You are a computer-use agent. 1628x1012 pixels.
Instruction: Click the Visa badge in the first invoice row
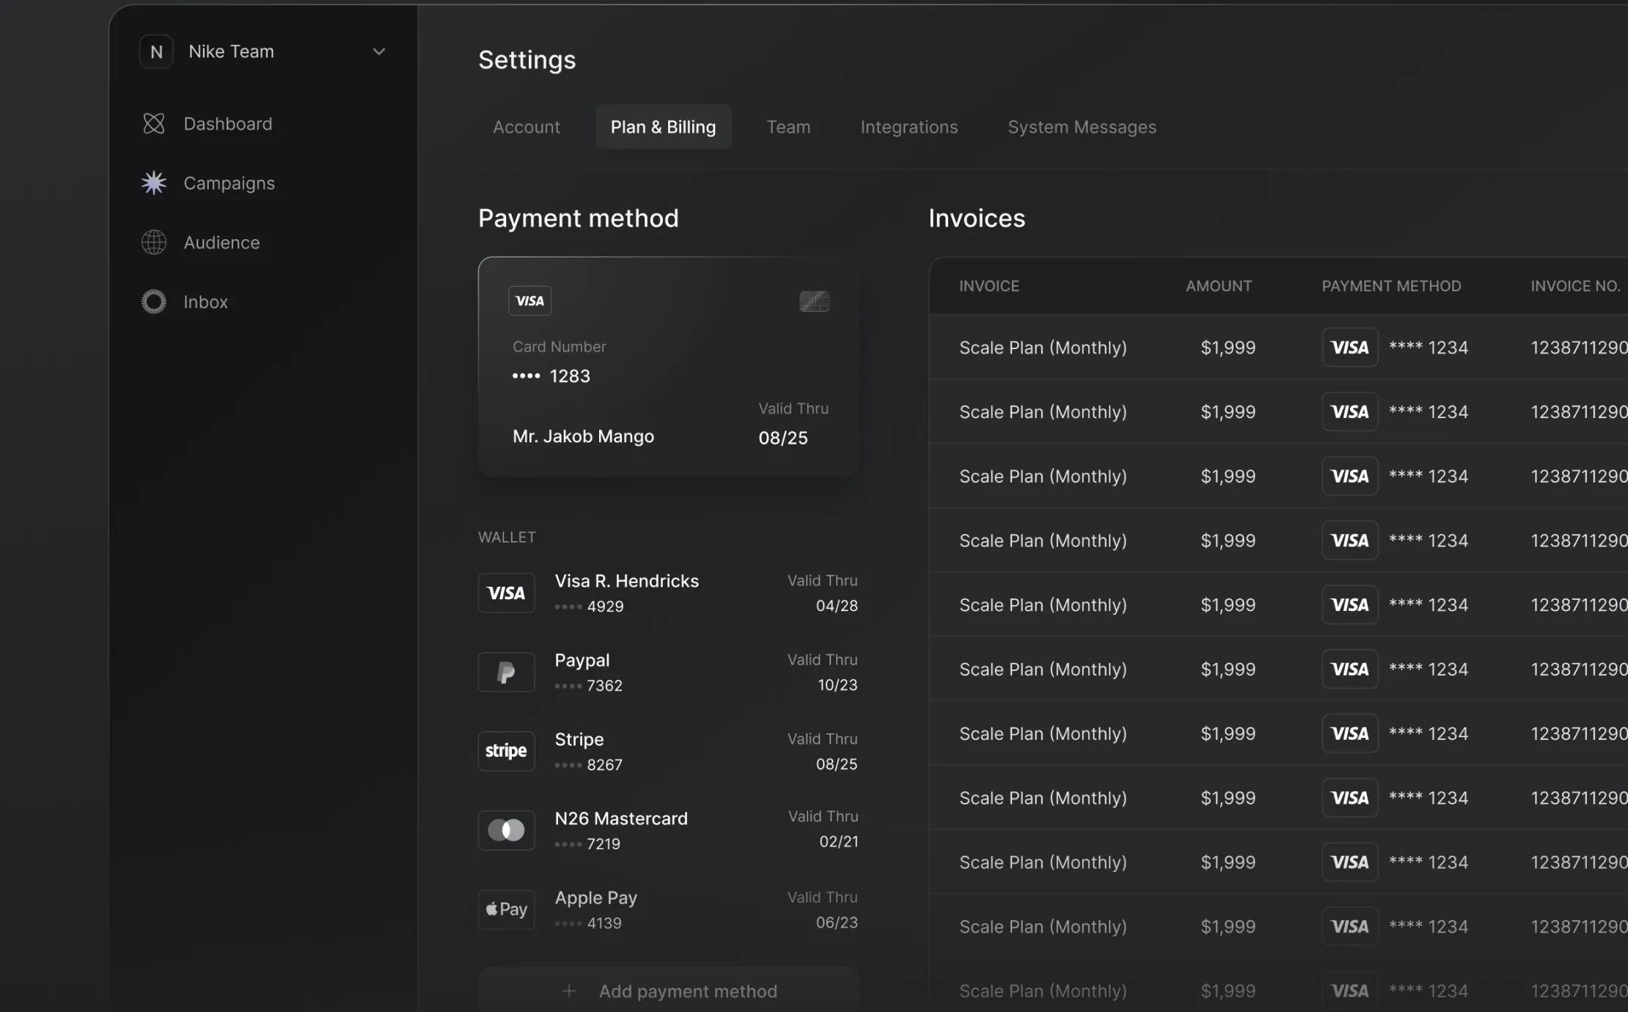[x=1350, y=348]
